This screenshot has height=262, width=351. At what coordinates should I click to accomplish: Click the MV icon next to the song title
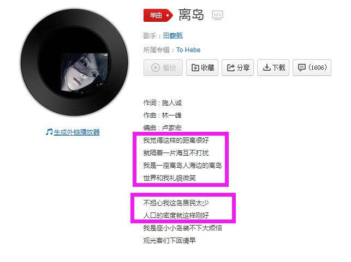pos(217,15)
